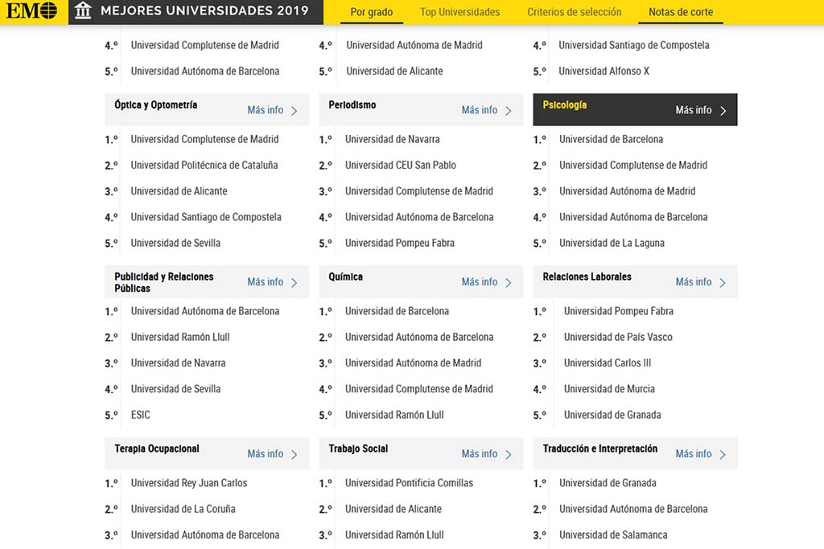Click chevron arrow in Periodismo header

pos(509,111)
